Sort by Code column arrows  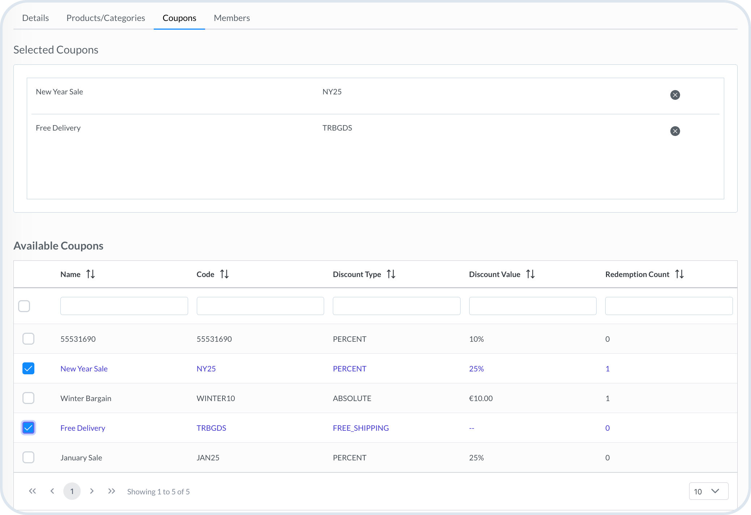coord(224,274)
